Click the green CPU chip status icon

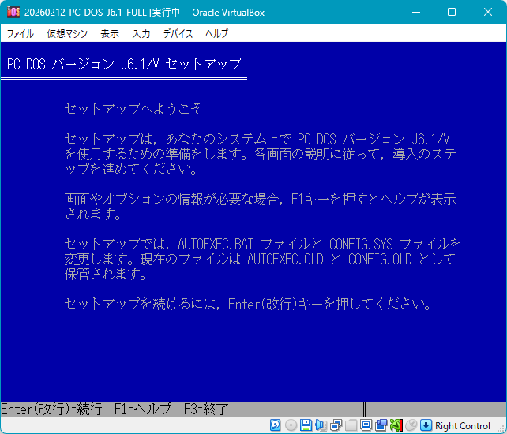(x=396, y=425)
